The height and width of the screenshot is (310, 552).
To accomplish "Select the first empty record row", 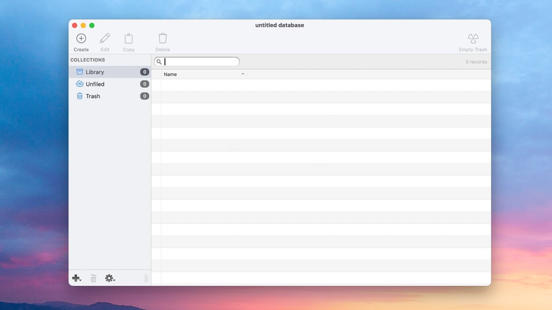I will pyautogui.click(x=321, y=85).
